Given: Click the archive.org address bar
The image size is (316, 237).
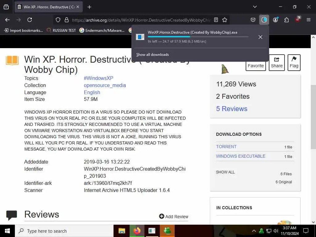Looking at the screenshot, I should pyautogui.click(x=141, y=20).
